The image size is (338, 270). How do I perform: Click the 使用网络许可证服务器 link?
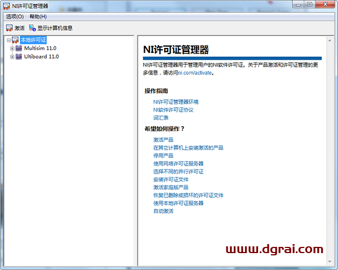[179, 163]
